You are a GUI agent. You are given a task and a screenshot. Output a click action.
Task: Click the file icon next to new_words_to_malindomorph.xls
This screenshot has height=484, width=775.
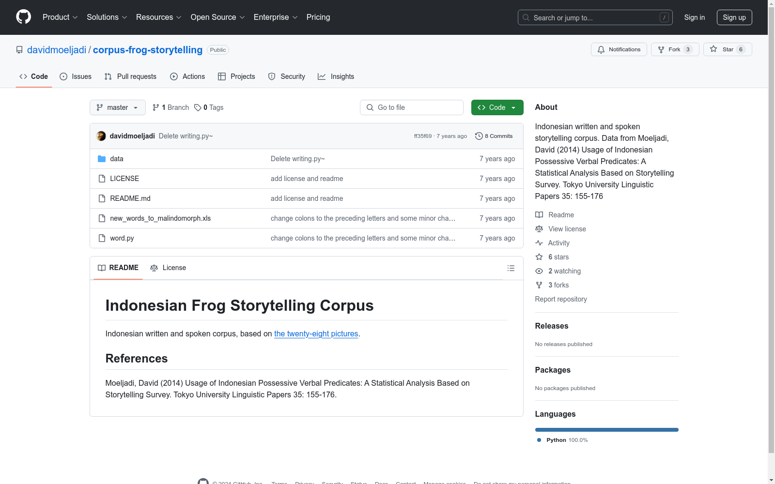[x=102, y=218]
